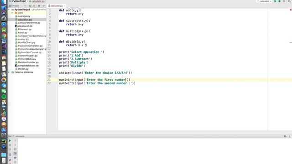Image resolution: width=292 pixels, height=164 pixels.
Task: Click the down-arrow icon in Run panel
Action: coord(15,145)
